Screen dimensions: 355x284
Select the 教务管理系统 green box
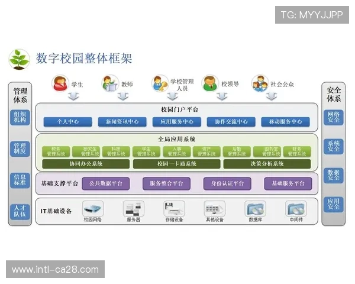(56, 151)
